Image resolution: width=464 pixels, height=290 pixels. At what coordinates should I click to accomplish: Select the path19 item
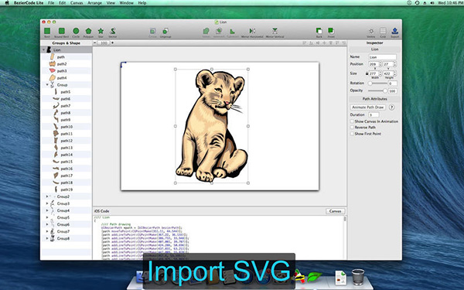pyautogui.click(x=67, y=189)
